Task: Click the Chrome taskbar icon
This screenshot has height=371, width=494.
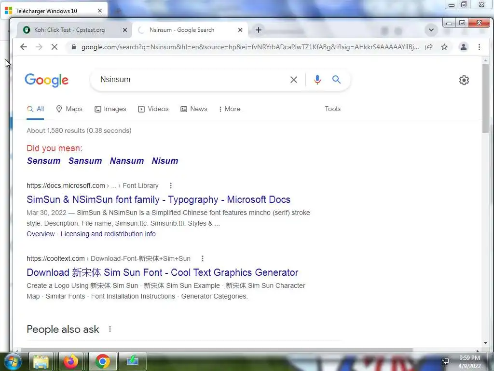Action: 103,361
